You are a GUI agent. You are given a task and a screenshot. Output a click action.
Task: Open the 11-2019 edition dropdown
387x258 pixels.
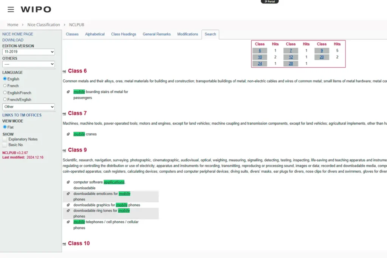[28, 52]
